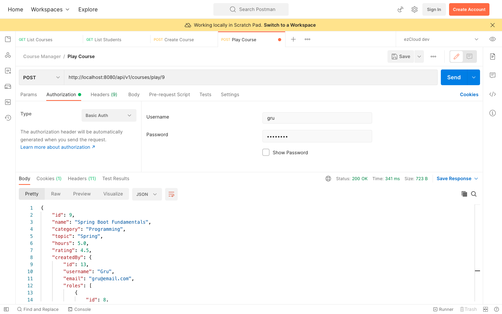Expand the Workspaces dropdown
The width and height of the screenshot is (502, 314).
[50, 9]
